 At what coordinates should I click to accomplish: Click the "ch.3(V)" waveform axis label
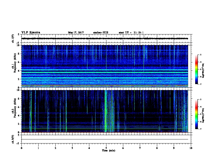13,139
